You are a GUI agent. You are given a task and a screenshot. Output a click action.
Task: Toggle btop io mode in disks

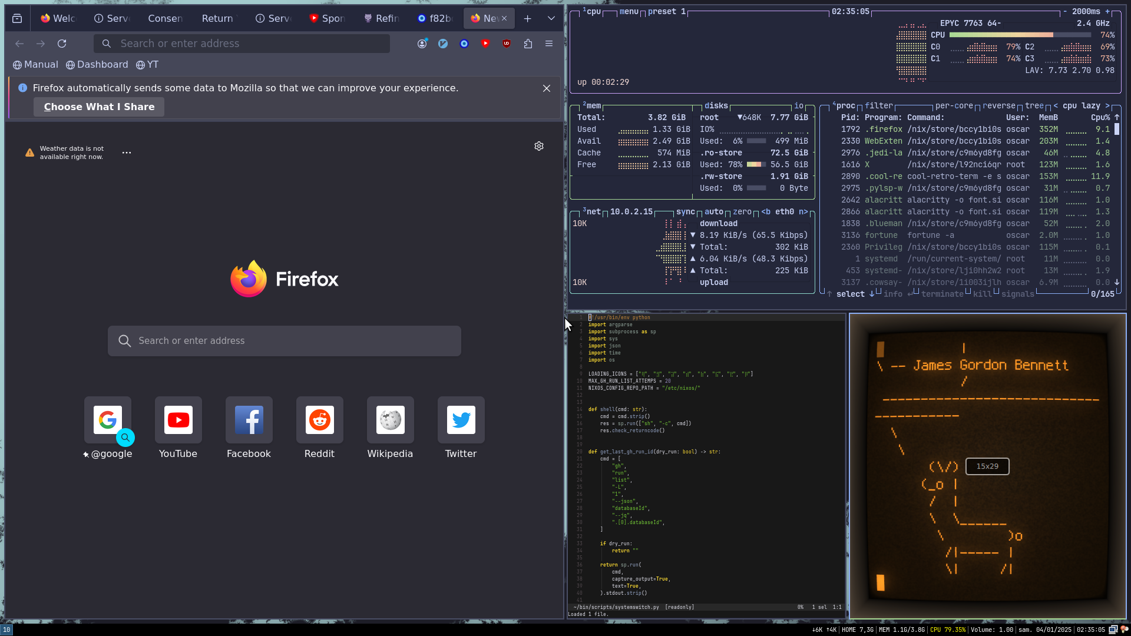799,106
